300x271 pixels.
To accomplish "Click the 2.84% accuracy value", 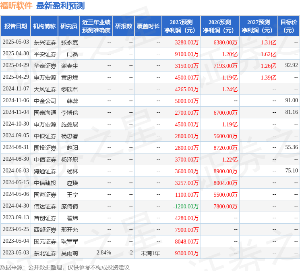I will (x=104, y=252).
